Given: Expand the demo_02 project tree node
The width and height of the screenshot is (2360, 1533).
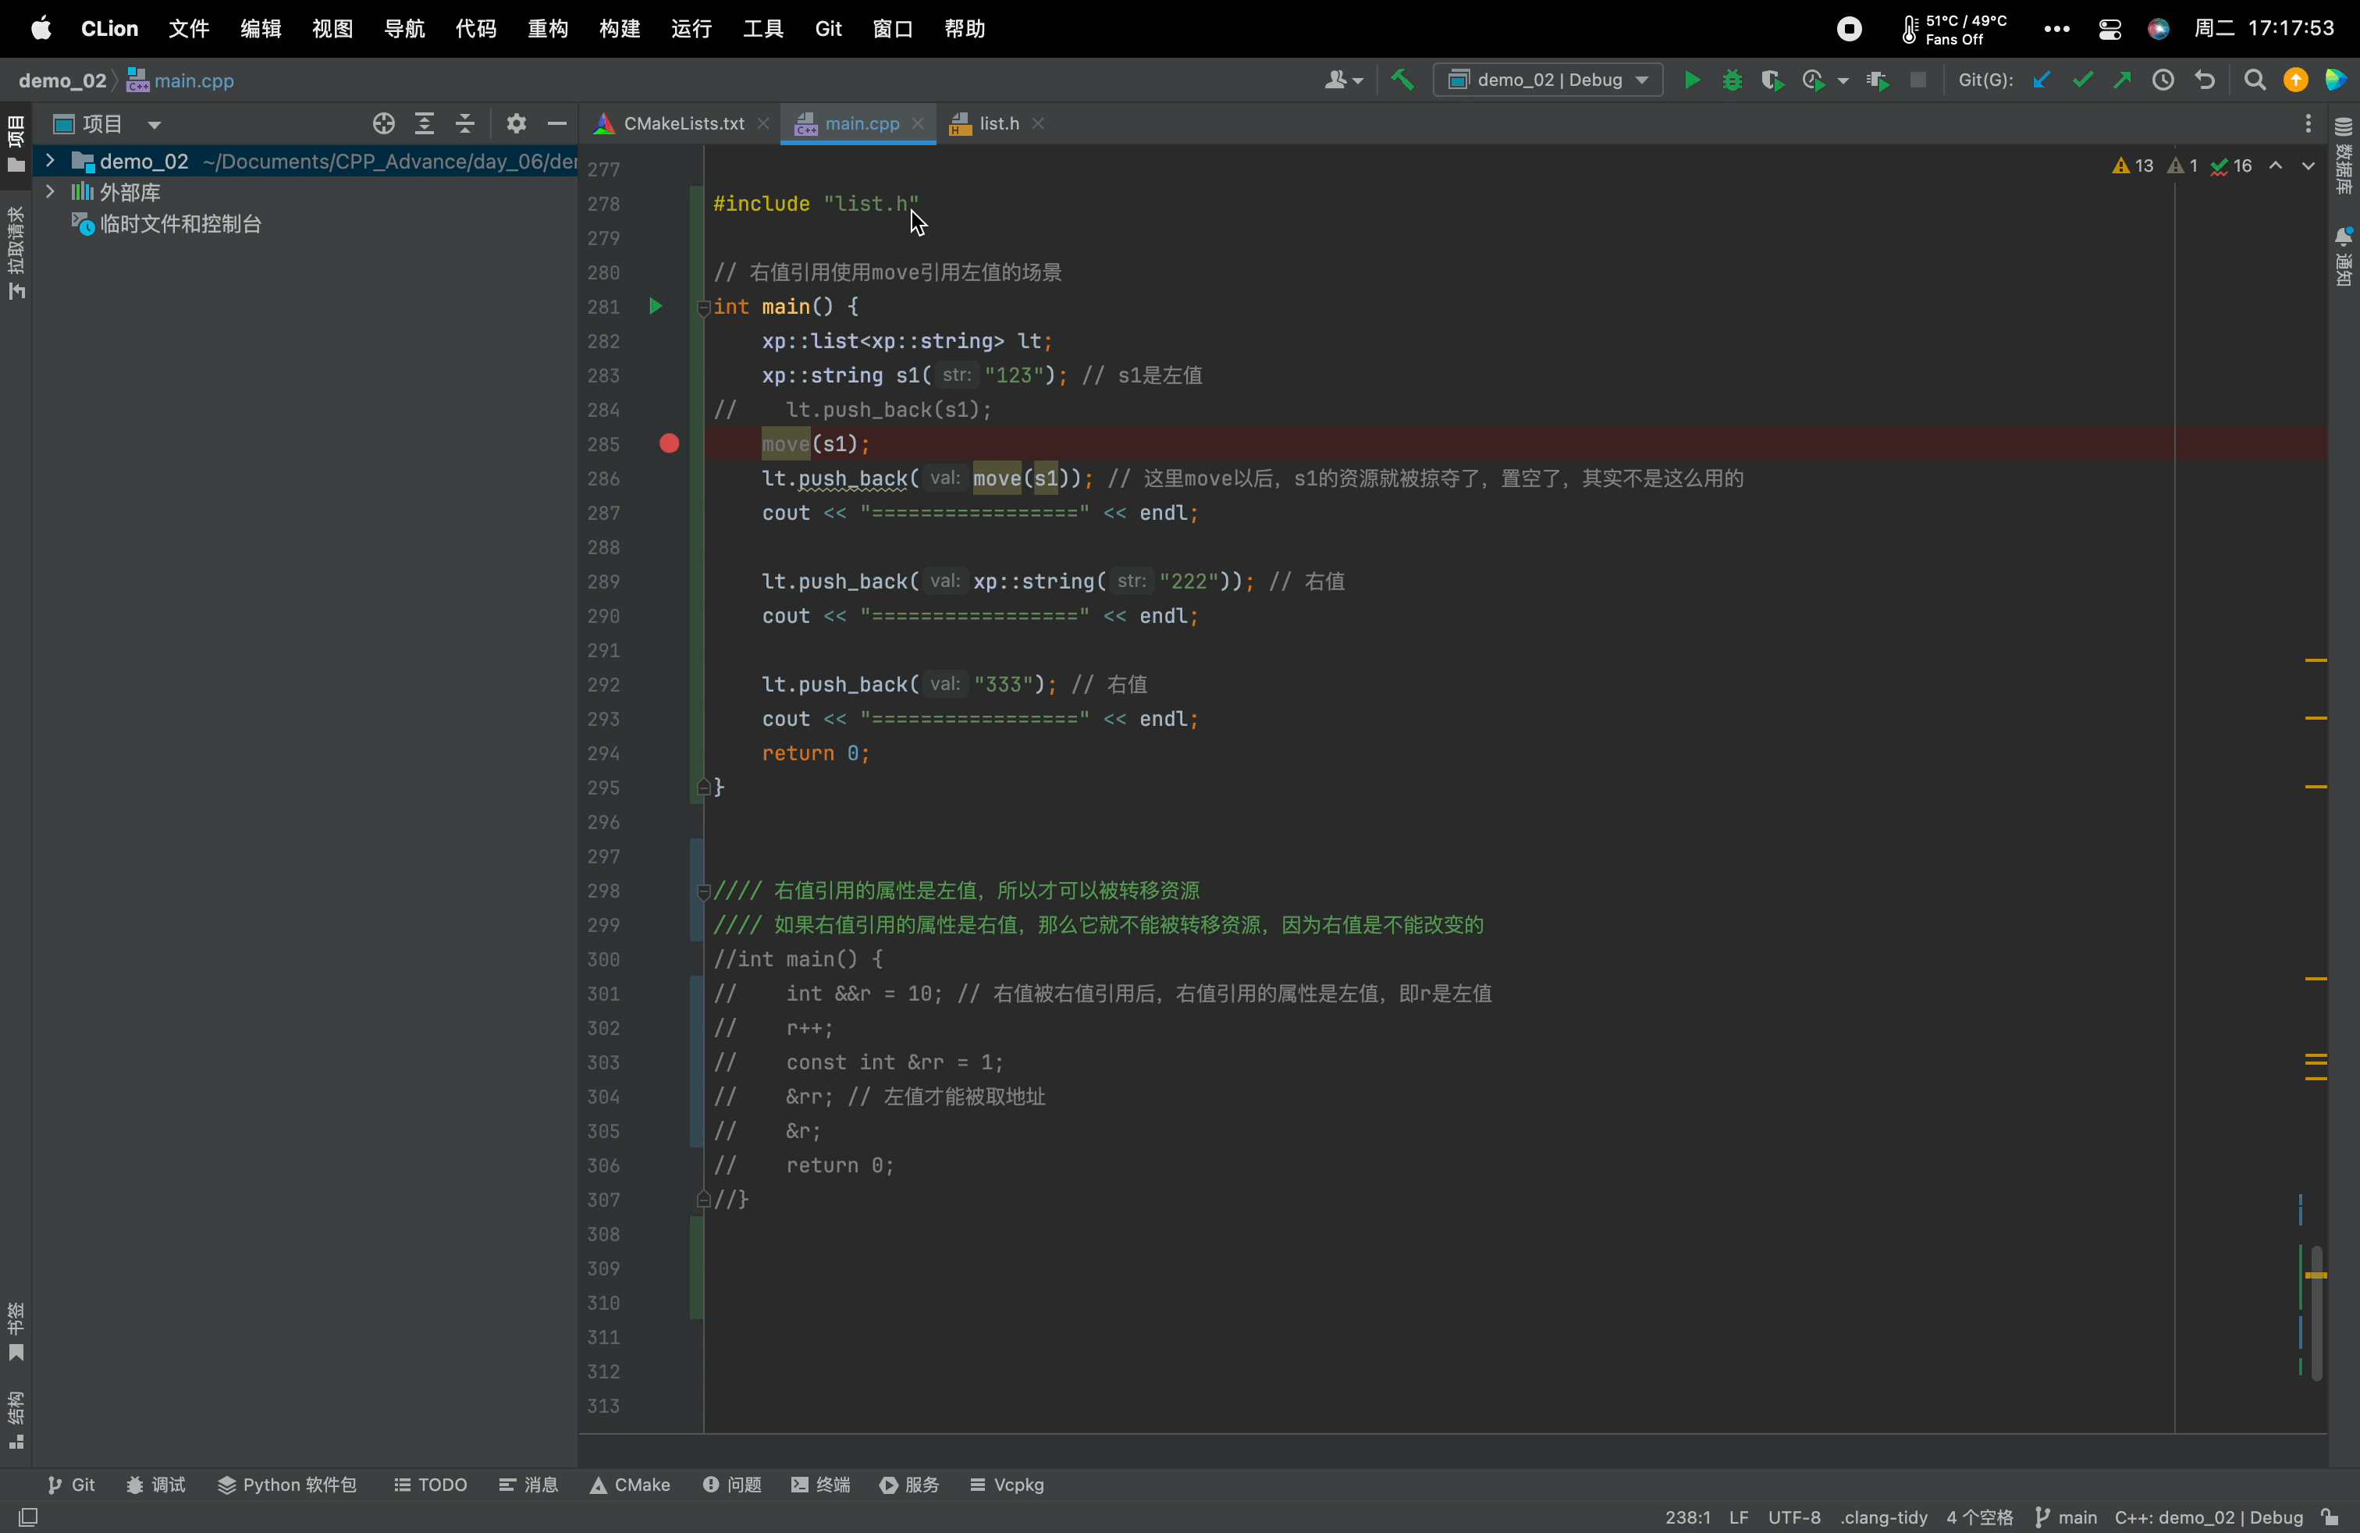Looking at the screenshot, I should (50, 161).
